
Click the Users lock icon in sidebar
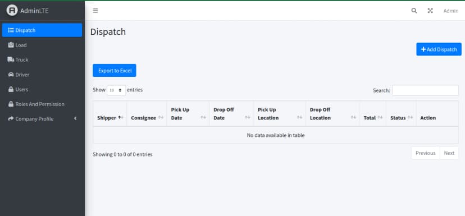point(11,89)
